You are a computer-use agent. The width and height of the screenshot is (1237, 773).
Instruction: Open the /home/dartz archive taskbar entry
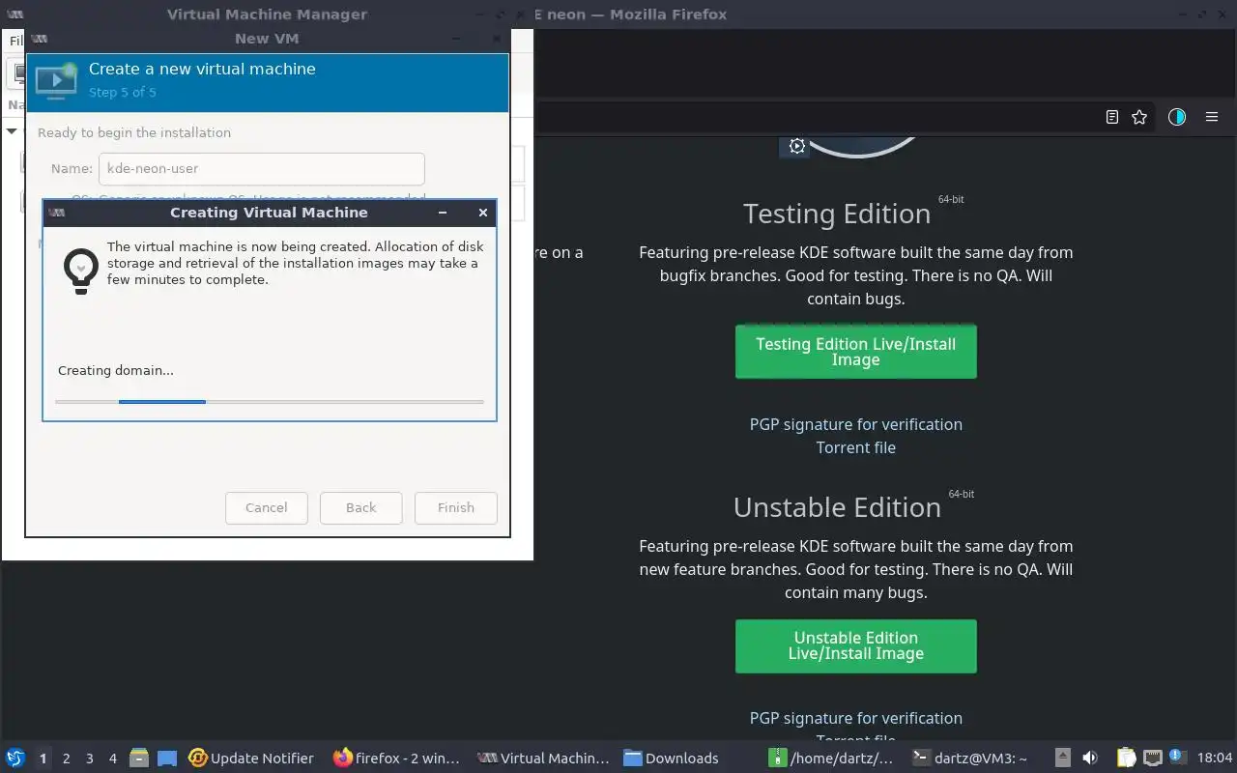coord(831,758)
